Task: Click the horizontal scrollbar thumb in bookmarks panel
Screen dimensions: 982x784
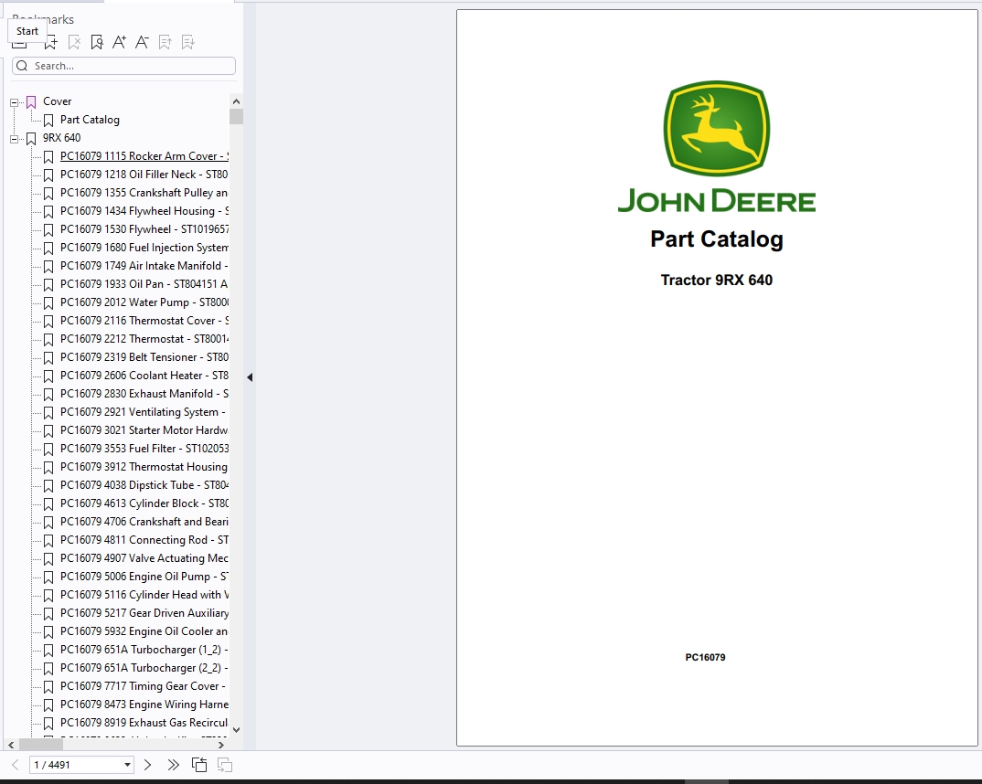Action: (41, 745)
